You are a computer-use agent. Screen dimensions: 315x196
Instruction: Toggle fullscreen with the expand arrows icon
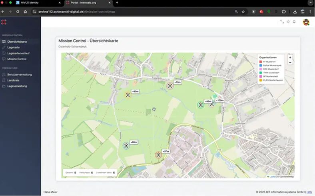tap(282, 22)
